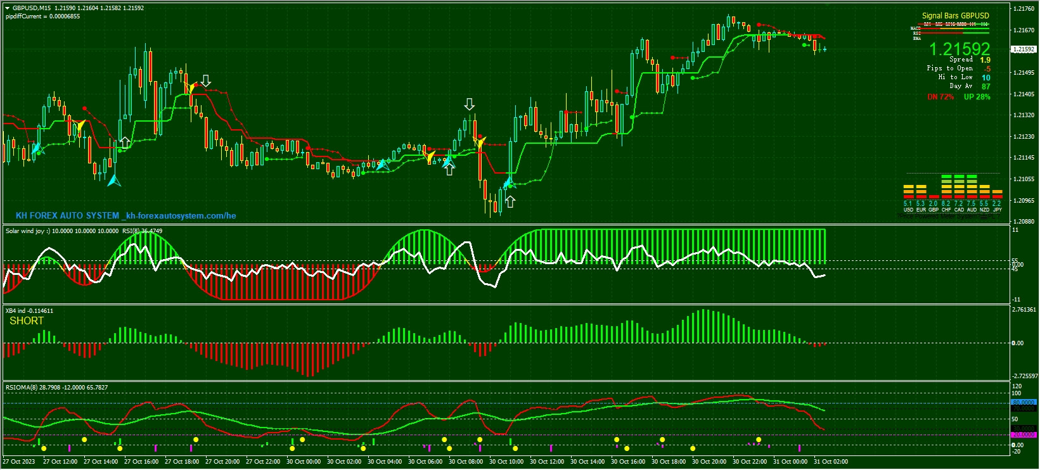The height and width of the screenshot is (470, 1040).
Task: Select the hollow down arrow near 30 Oct 08:00
Action: click(469, 105)
